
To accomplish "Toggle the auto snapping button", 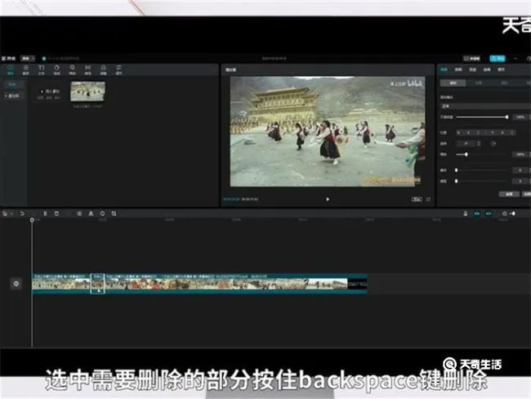I will (x=489, y=213).
